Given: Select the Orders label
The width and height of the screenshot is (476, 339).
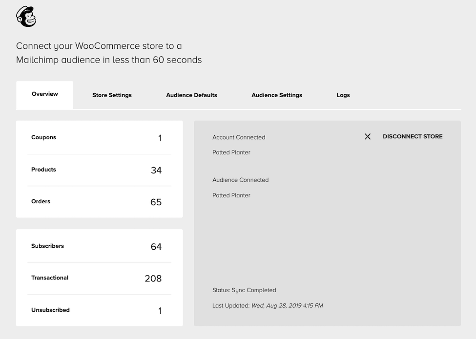Looking at the screenshot, I should (x=41, y=201).
